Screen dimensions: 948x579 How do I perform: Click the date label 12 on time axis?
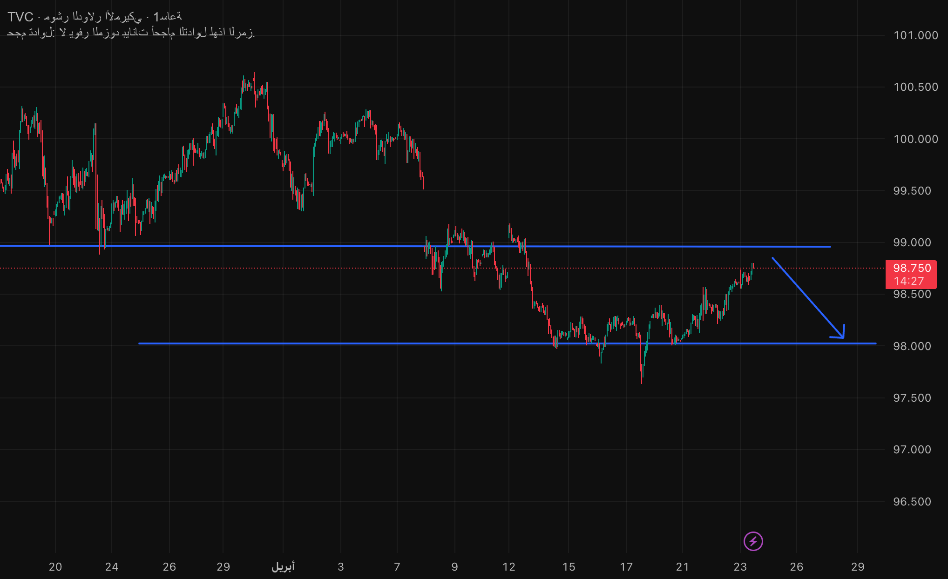(509, 566)
